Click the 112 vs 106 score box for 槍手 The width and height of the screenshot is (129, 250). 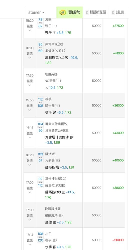tap(40, 102)
